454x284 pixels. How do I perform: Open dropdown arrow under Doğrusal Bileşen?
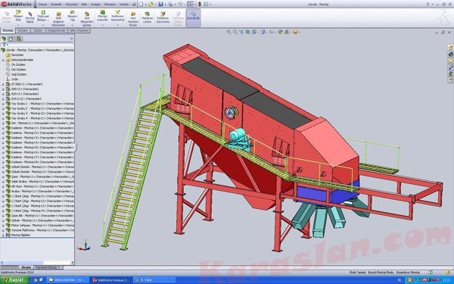coord(43,25)
